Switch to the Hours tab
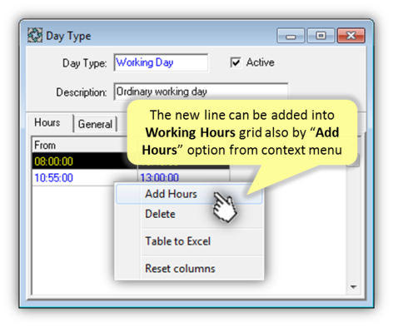Viewport: 393px width, 327px height. pos(47,122)
